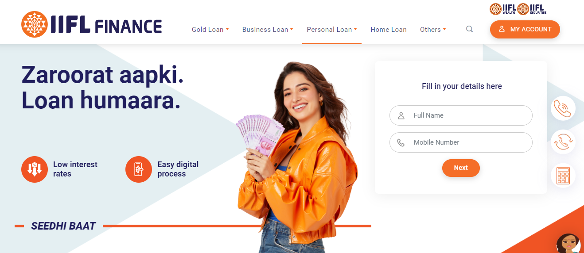Screen dimensions: 584x253
Task: Click the callback request phone icon
Action: pos(563,142)
